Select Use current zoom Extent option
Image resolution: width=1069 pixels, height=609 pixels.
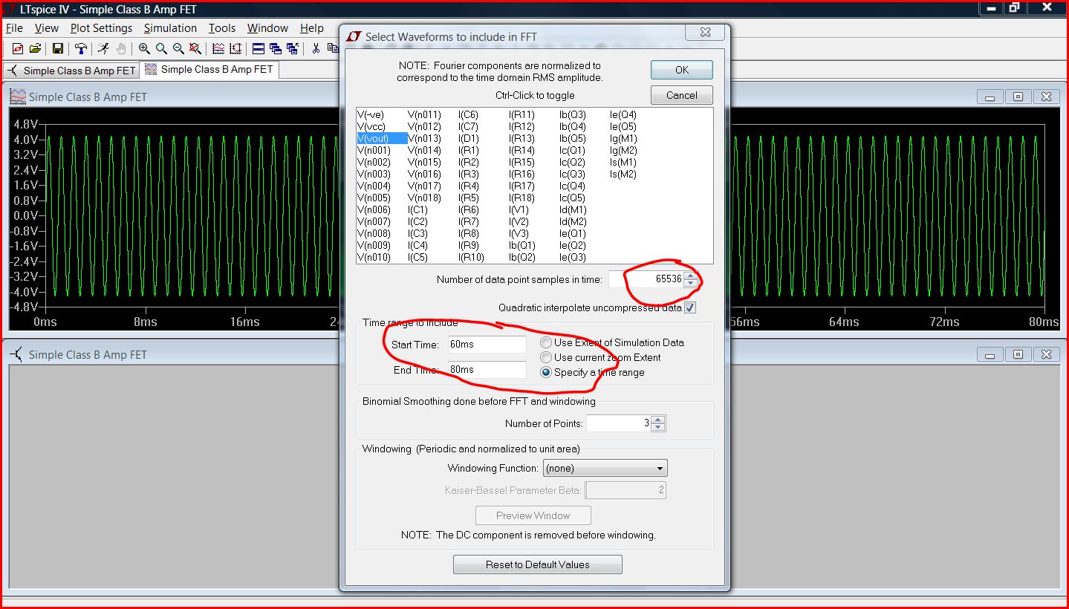(x=546, y=357)
